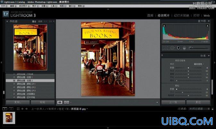Open the 高光优先 style dropdown
The width and height of the screenshot is (216, 129).
point(199,64)
